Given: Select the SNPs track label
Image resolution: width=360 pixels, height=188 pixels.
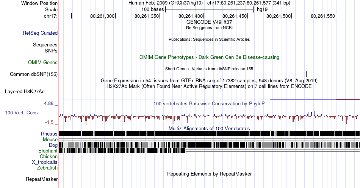Looking at the screenshot, I should pos(51,51).
